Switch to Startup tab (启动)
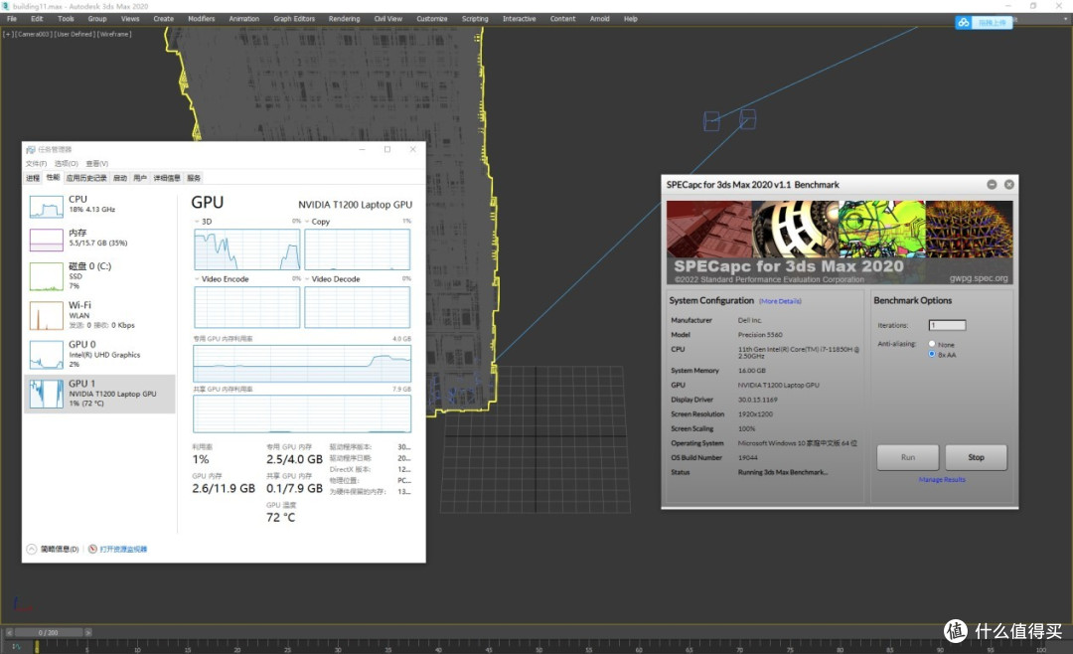 click(120, 178)
